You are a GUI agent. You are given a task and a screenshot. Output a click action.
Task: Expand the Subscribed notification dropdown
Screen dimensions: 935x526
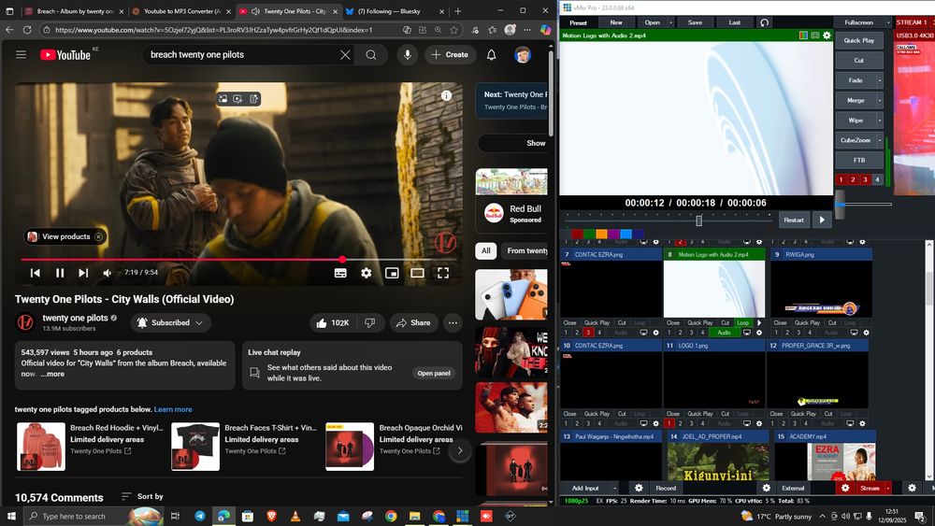pyautogui.click(x=197, y=322)
